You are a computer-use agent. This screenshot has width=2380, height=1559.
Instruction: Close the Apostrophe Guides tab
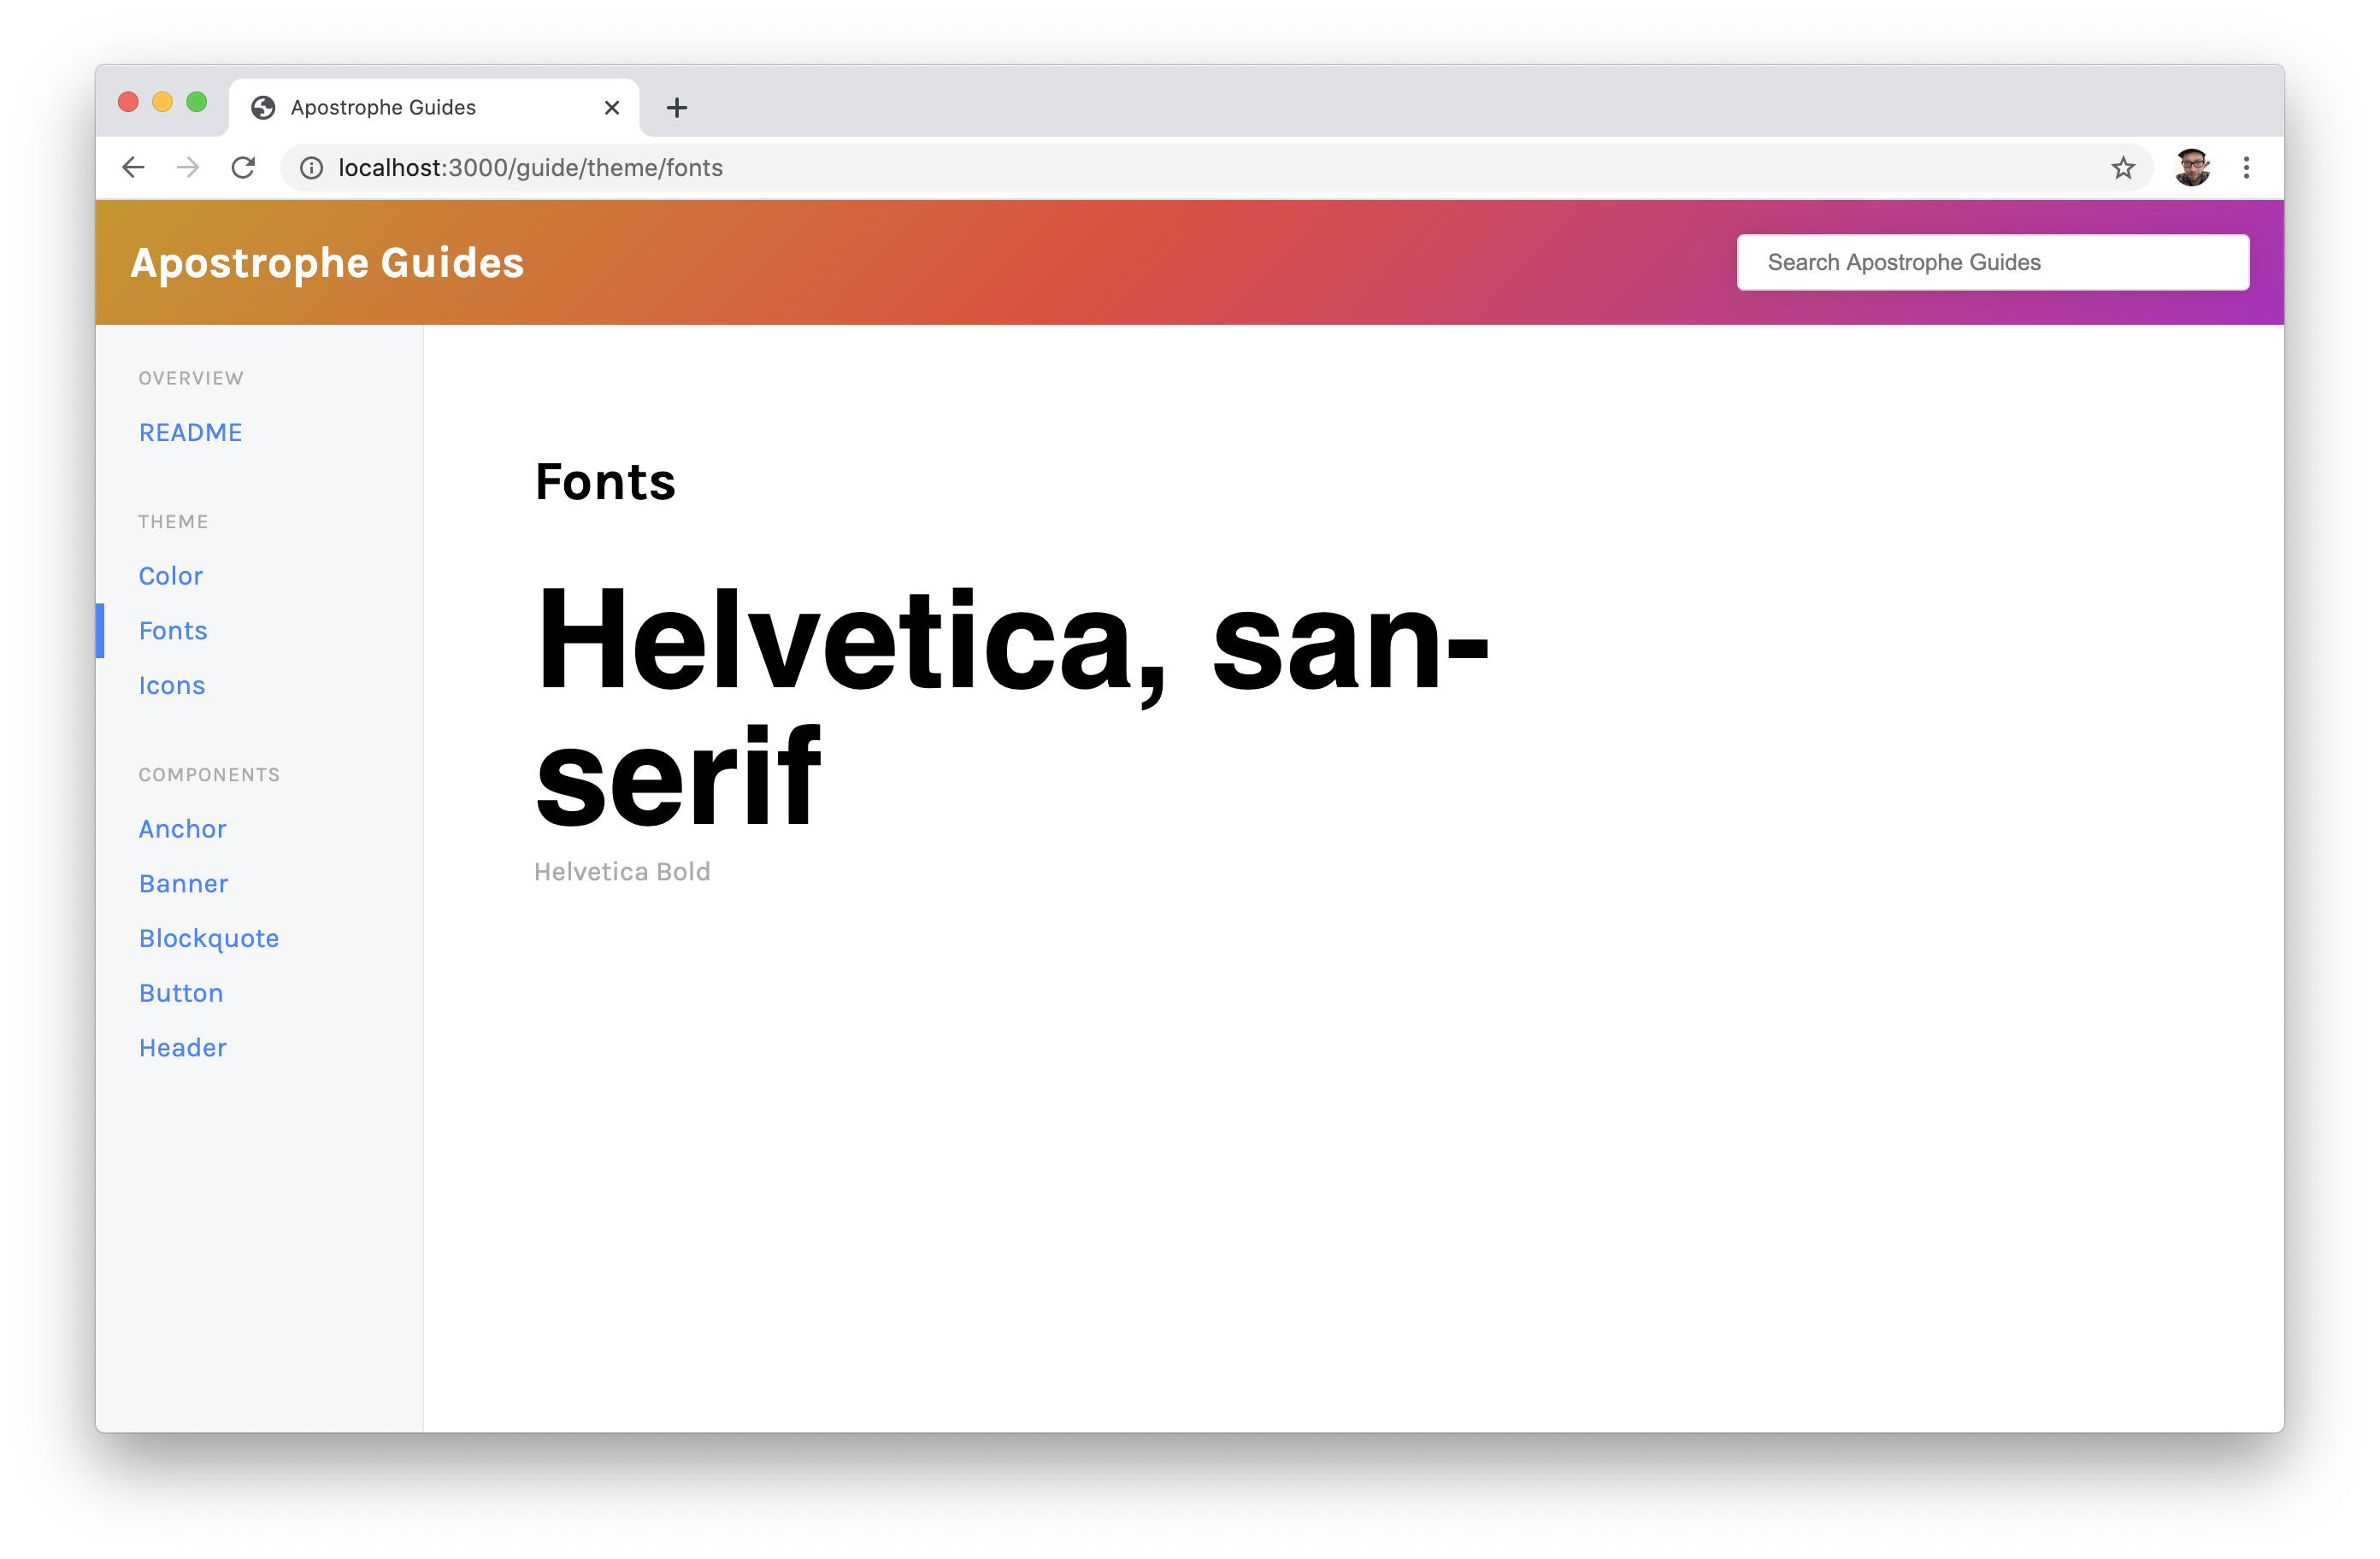612,108
